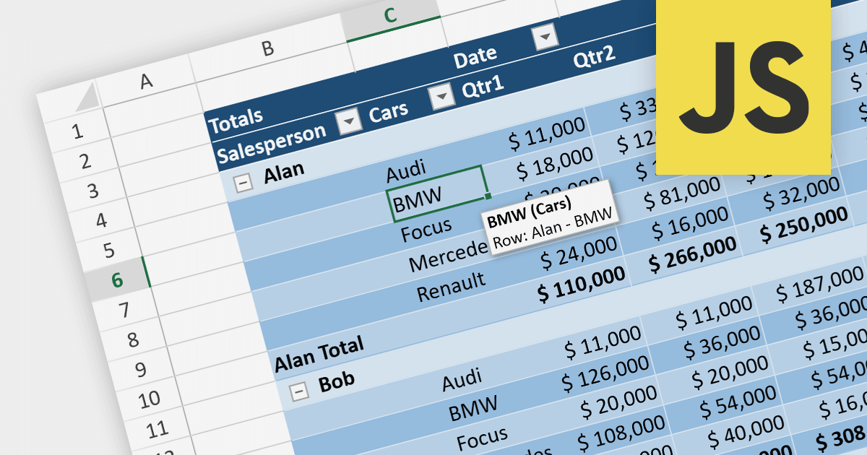Select the highlighted row 6 header
Viewport: 867px width, 455px height.
[x=116, y=280]
